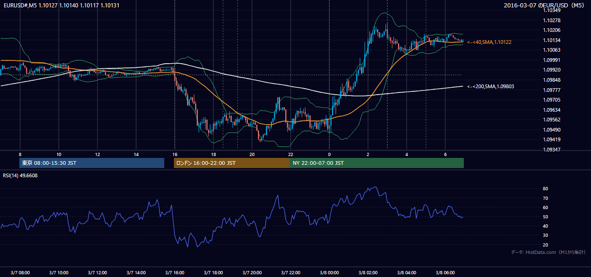Image resolution: width=591 pixels, height=277 pixels.
Task: Click the 3/7 18:00 time axis label
Action: pos(214,272)
